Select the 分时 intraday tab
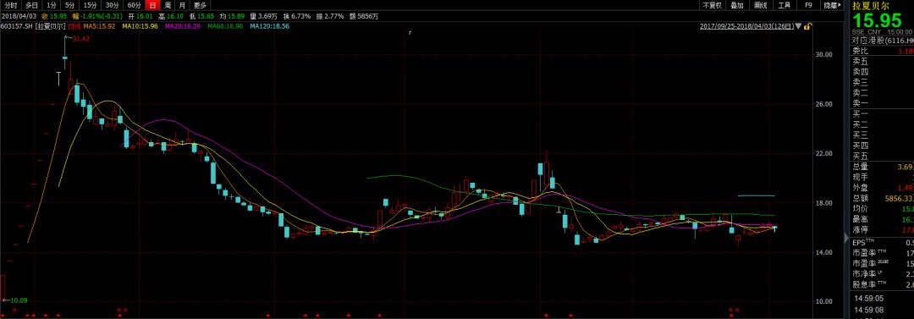The width and height of the screenshot is (914, 319). pyautogui.click(x=10, y=5)
